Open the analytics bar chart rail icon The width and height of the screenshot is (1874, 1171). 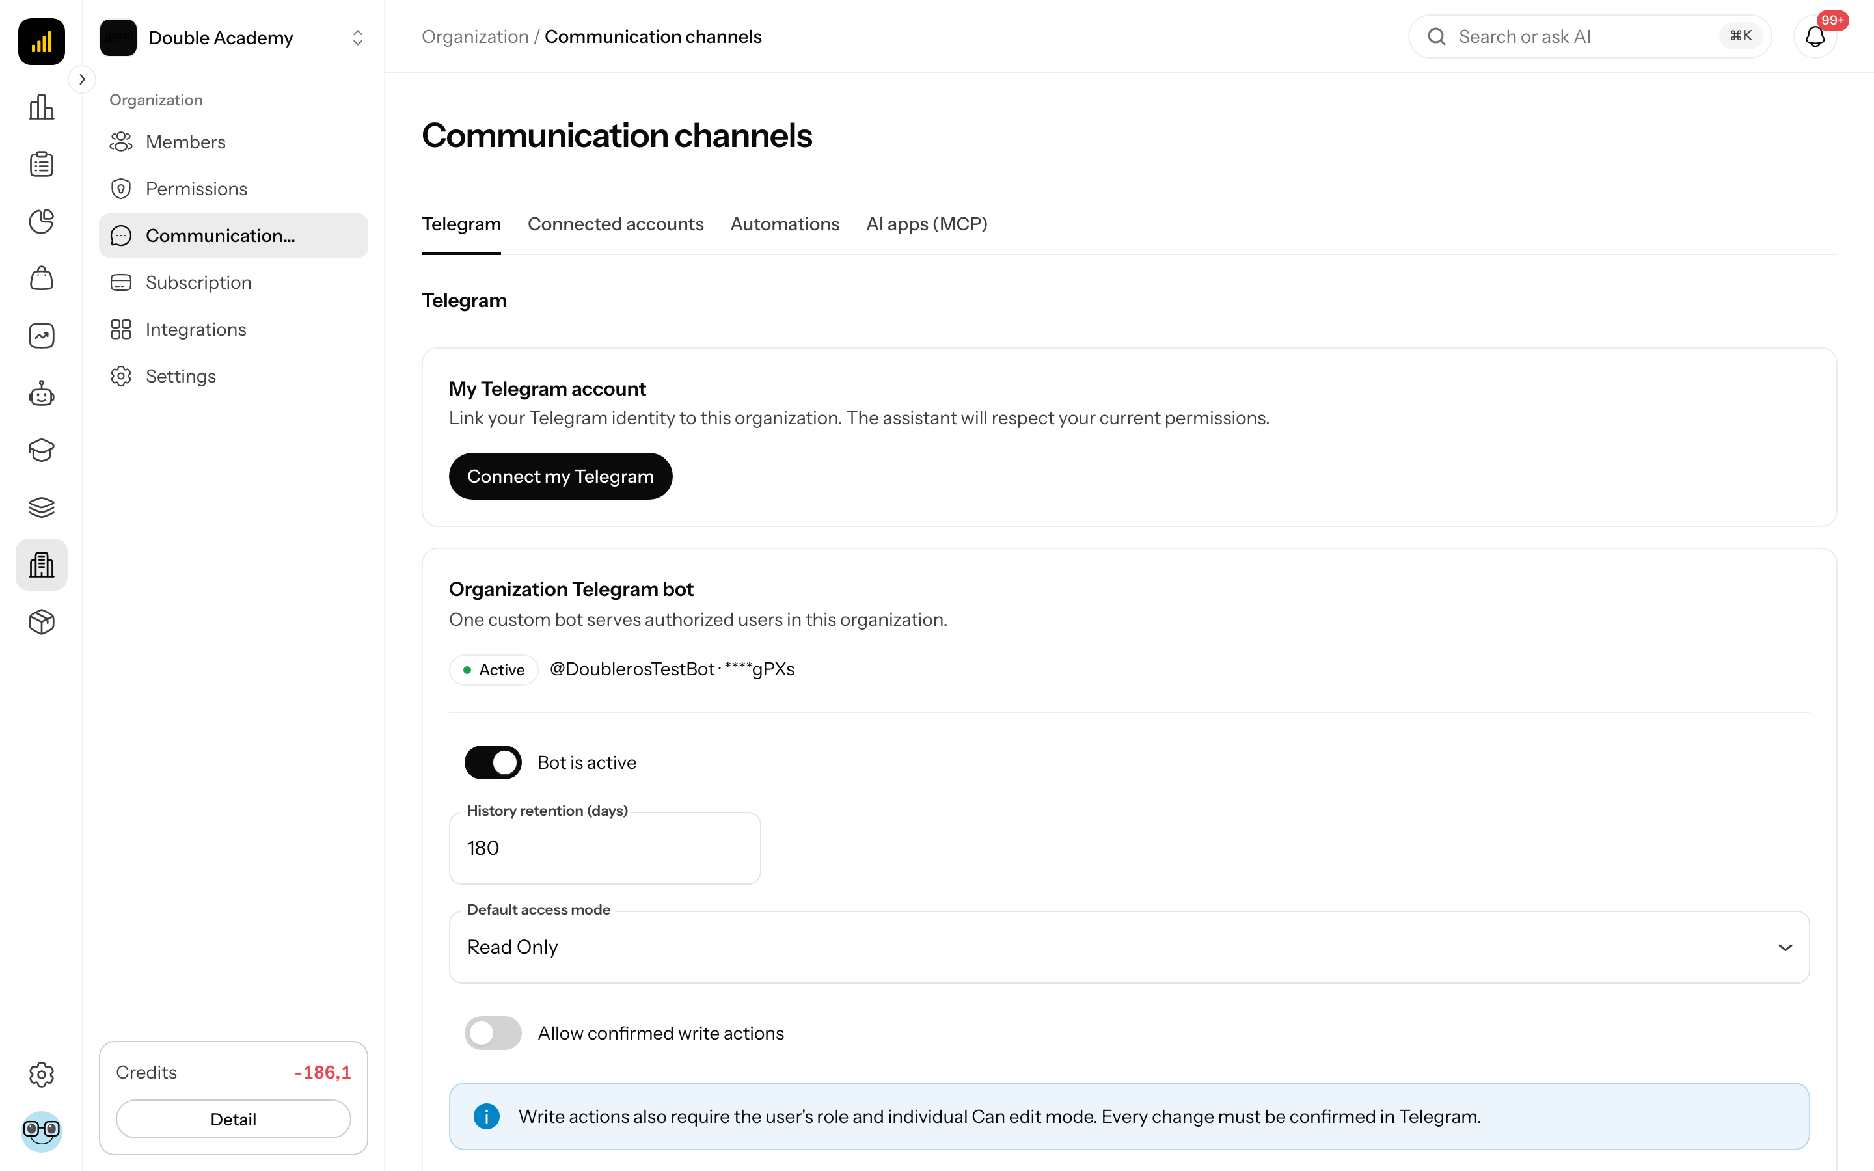tap(41, 107)
